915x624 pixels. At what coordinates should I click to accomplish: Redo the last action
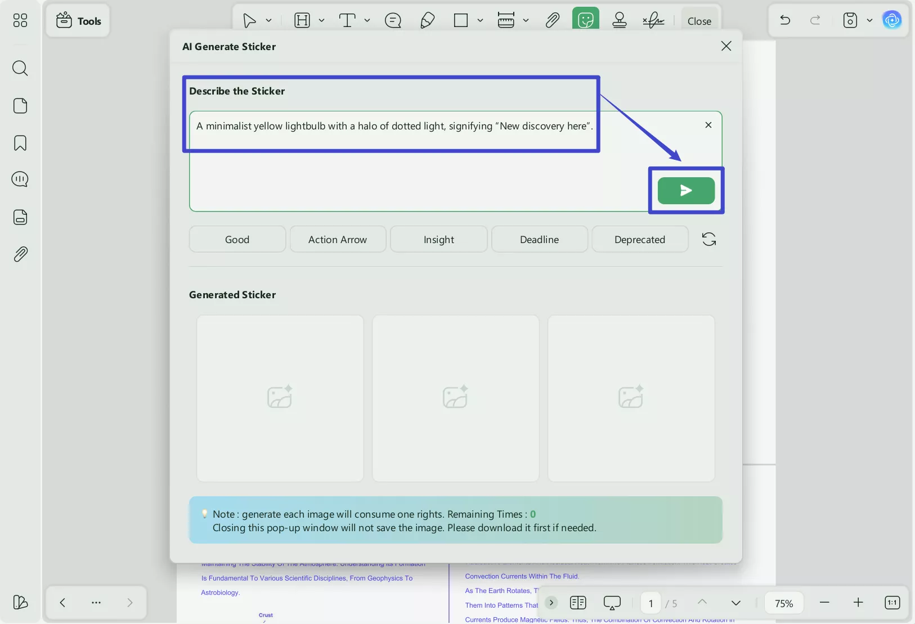click(x=815, y=21)
